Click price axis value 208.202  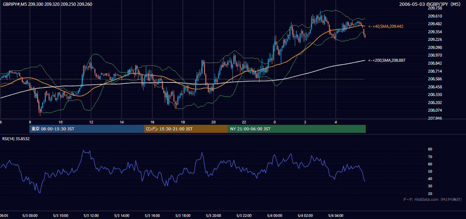tap(435, 103)
